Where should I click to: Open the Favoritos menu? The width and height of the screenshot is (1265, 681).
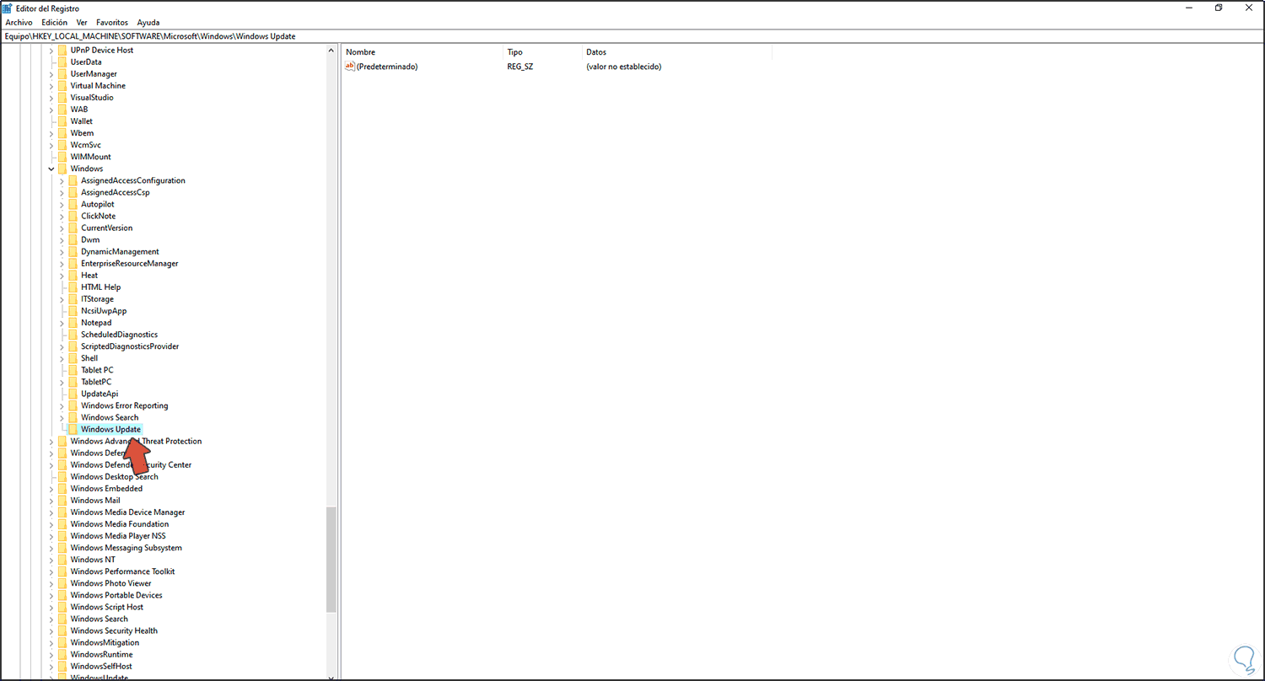click(112, 22)
